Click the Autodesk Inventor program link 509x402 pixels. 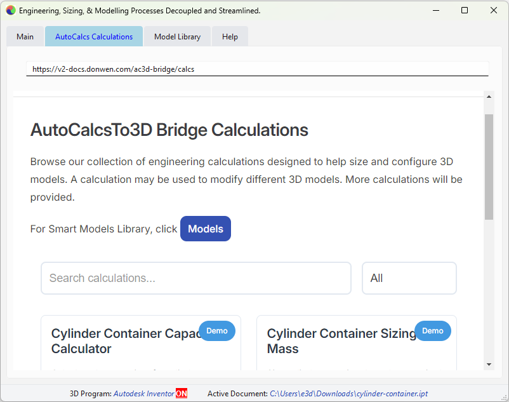(x=143, y=394)
